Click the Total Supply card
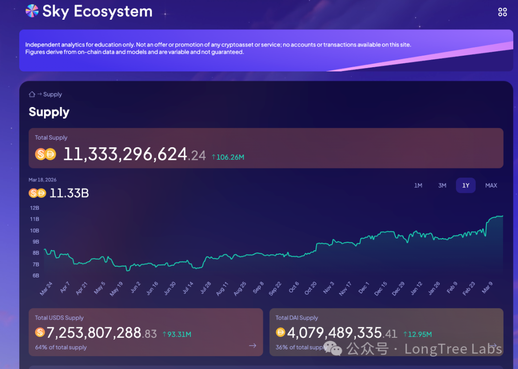The width and height of the screenshot is (518, 369). pos(266,148)
